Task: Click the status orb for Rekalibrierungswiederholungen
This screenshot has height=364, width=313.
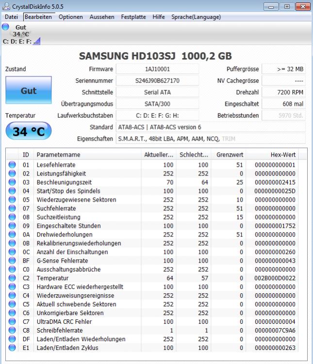Action: point(12,243)
